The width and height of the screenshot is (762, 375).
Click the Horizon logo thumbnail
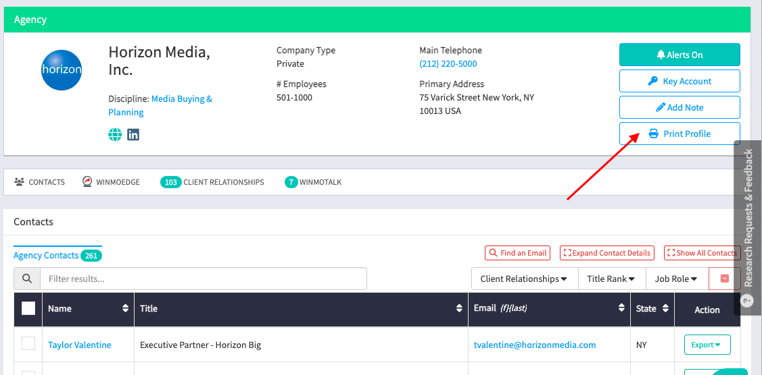[62, 70]
